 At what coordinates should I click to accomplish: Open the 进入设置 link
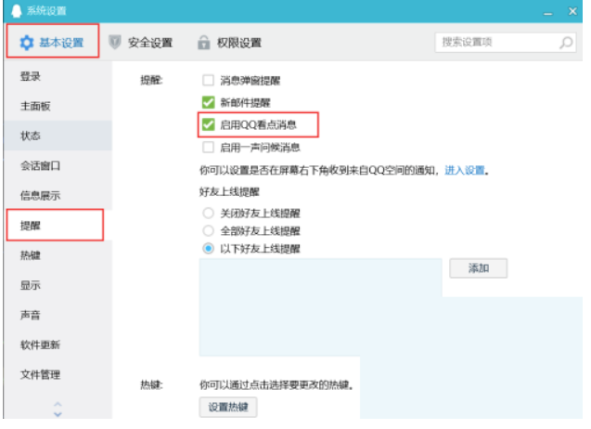pos(464,170)
